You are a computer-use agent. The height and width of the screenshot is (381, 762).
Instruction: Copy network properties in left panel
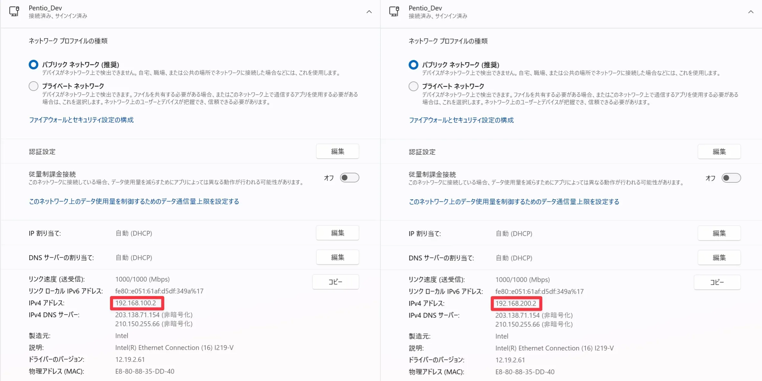coord(335,281)
